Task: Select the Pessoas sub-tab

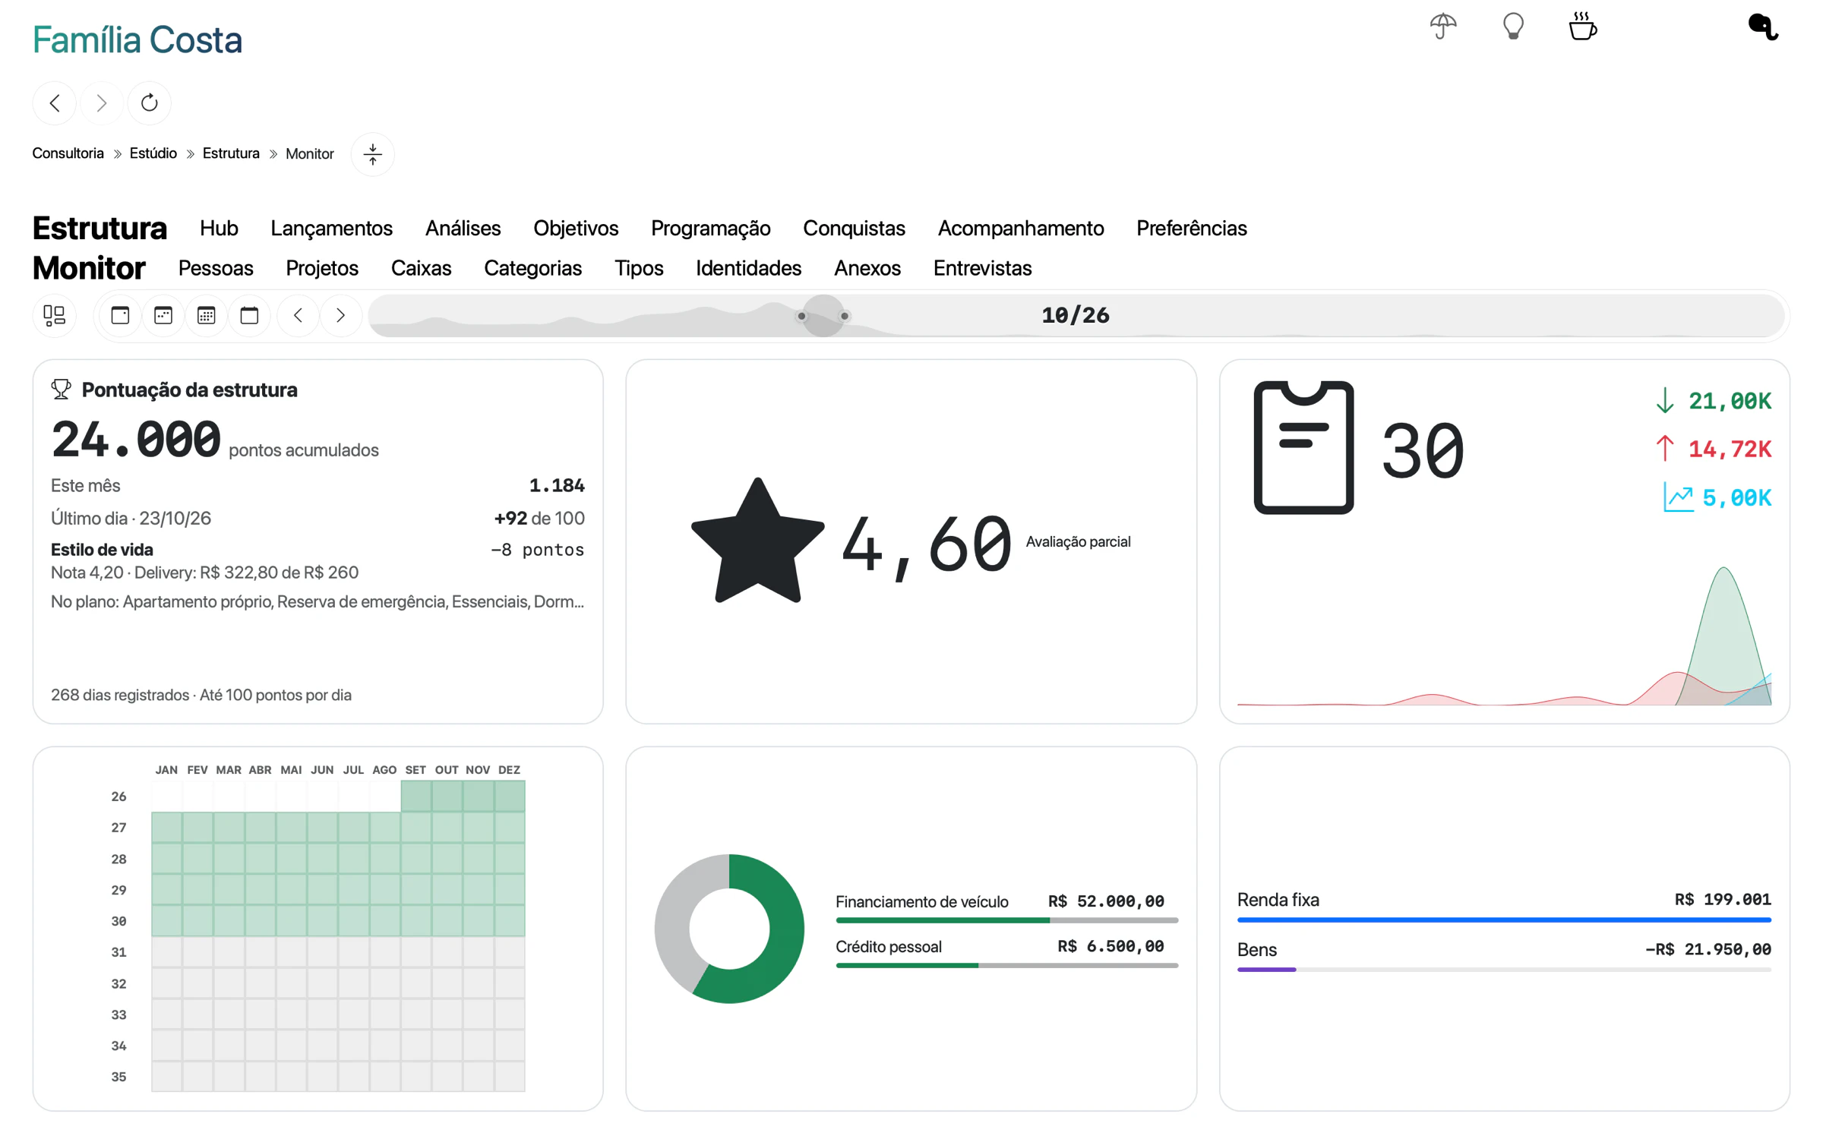Action: (x=216, y=268)
